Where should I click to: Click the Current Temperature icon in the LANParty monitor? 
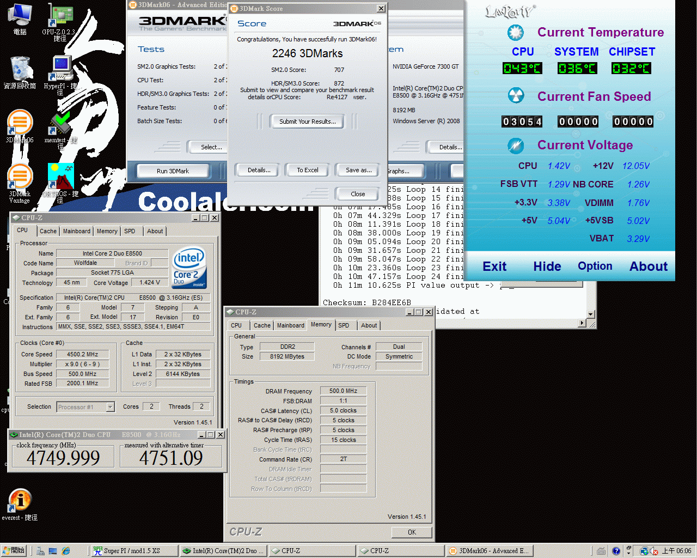click(515, 33)
